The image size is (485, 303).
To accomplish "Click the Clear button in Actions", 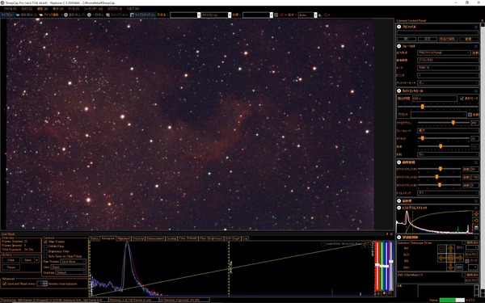I will pos(11,260).
